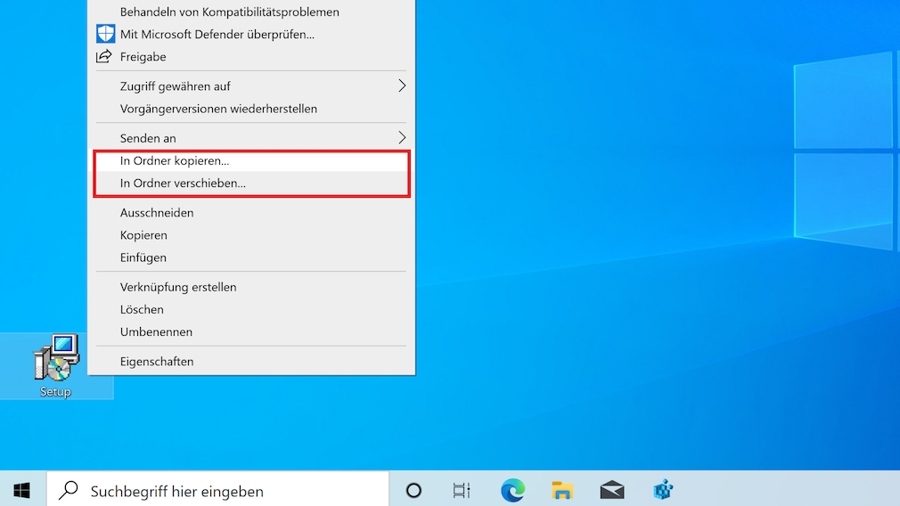Select 'Verknüpfung erstellen' menu item
Image resolution: width=900 pixels, height=506 pixels.
(178, 288)
